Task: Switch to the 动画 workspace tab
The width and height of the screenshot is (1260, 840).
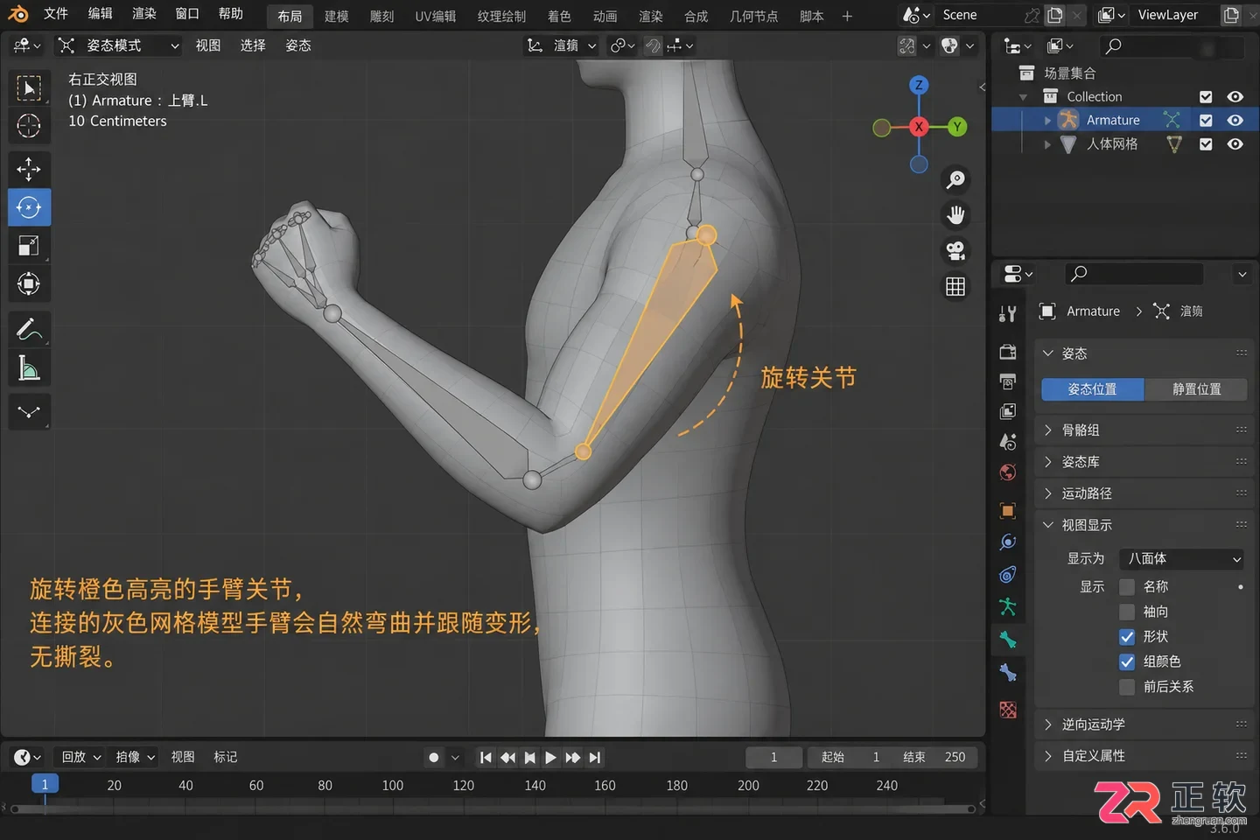Action: click(605, 16)
